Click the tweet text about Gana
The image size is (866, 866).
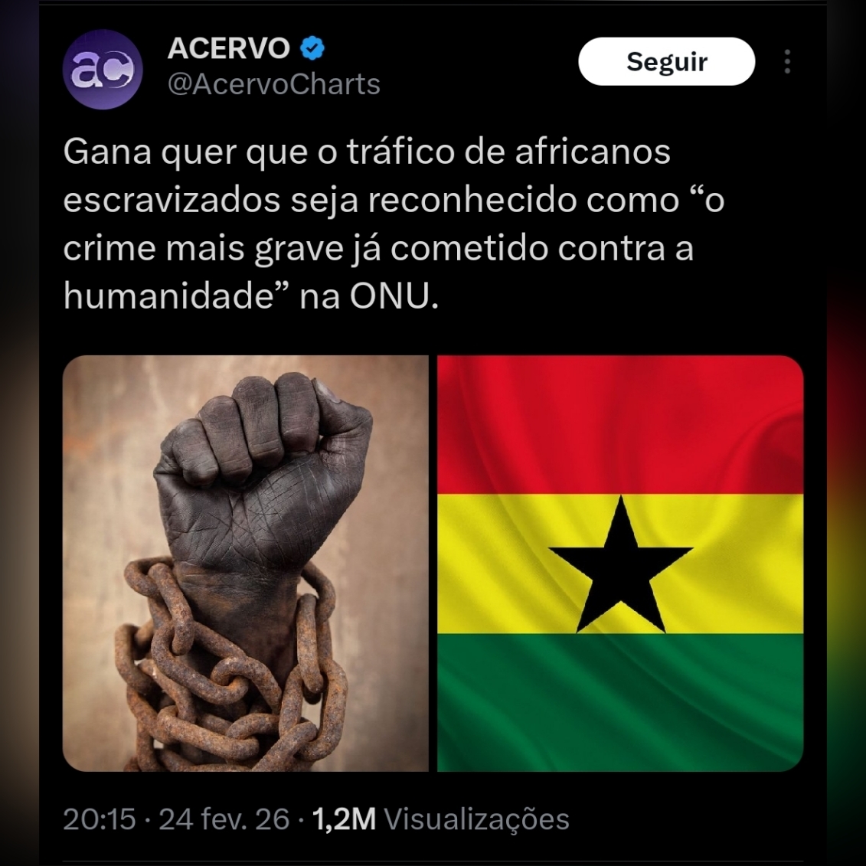394,224
